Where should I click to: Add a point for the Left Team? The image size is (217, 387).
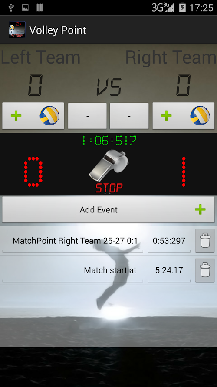tap(33, 116)
